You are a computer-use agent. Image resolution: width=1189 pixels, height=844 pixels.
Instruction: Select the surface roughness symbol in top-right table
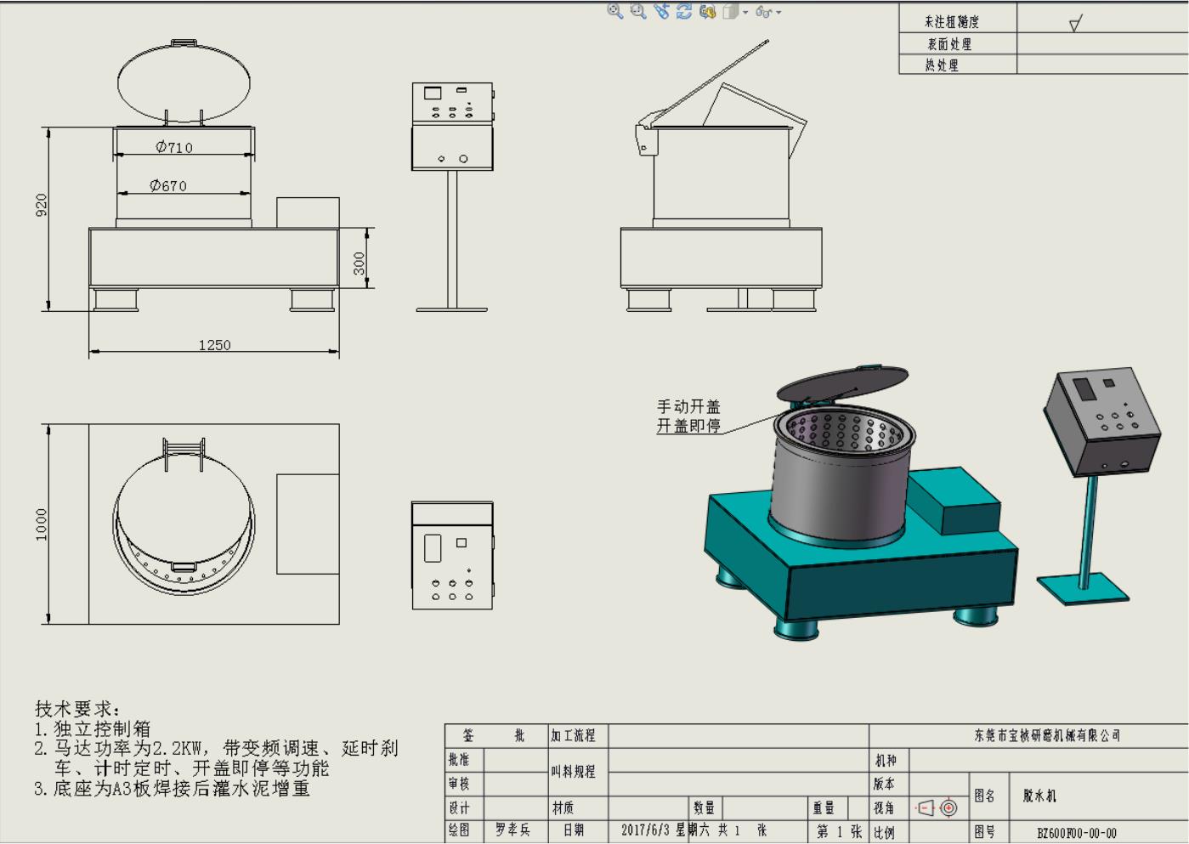pyautogui.click(x=1075, y=23)
